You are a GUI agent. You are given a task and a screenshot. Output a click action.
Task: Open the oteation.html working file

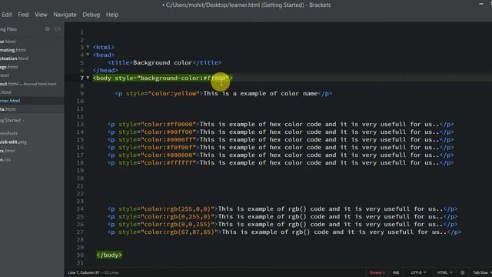[15, 58]
